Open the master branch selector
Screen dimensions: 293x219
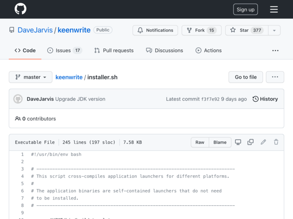pyautogui.click(x=31, y=77)
